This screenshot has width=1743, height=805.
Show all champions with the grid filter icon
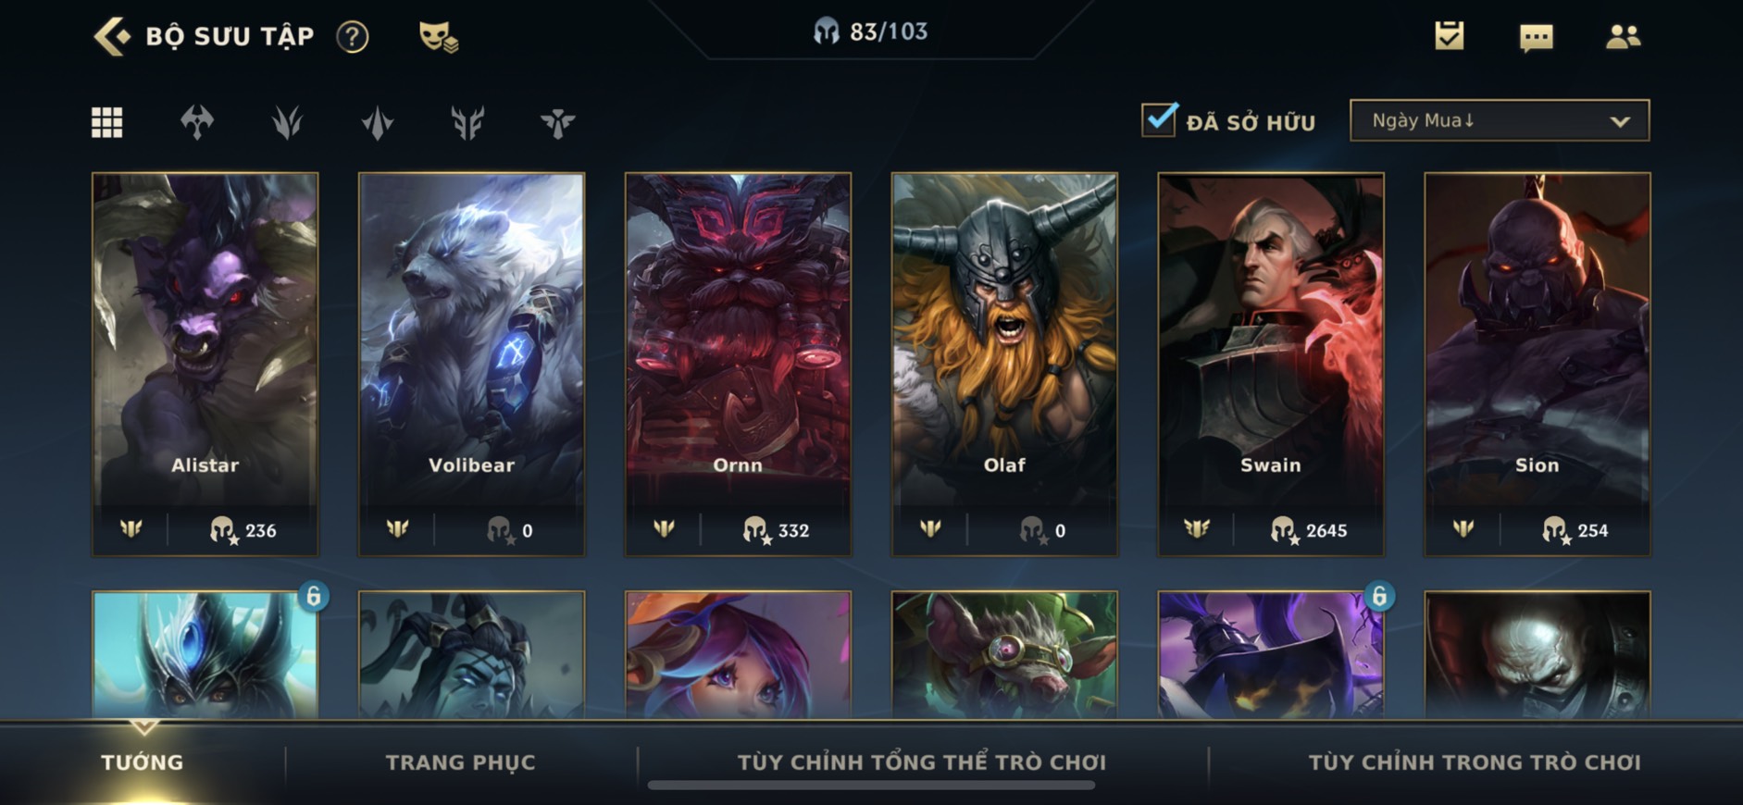107,122
